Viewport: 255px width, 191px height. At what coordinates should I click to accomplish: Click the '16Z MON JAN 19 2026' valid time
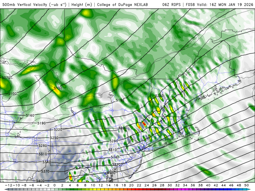(231, 4)
